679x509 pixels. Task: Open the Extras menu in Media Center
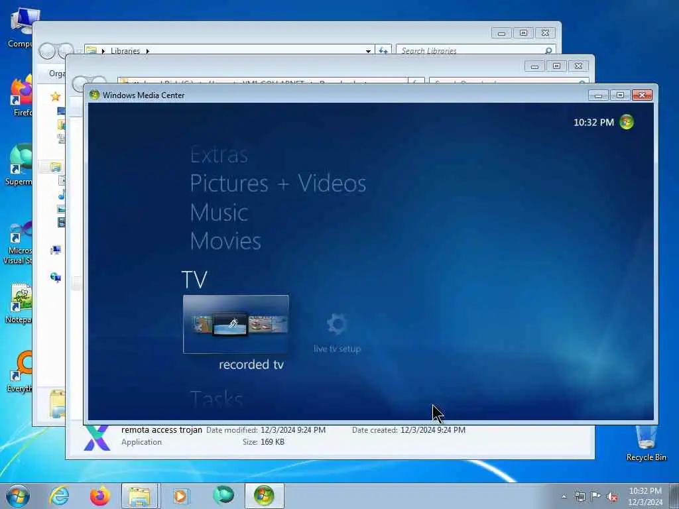219,154
